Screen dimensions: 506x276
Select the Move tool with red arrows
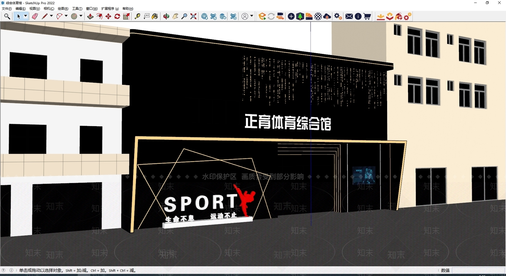(x=108, y=16)
